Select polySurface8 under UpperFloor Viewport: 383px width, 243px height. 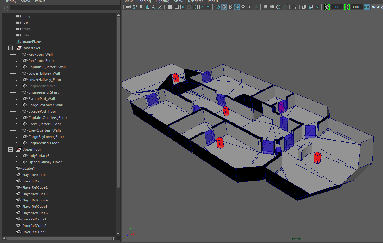[39, 156]
